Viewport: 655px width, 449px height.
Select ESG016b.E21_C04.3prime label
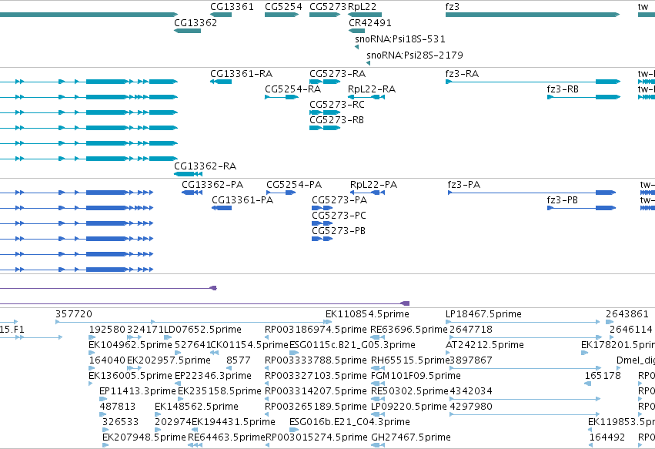click(349, 422)
